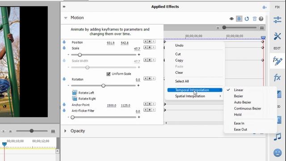Choose Linear temporal interpolation
Screen dimensions: 286x161
[x=238, y=90]
